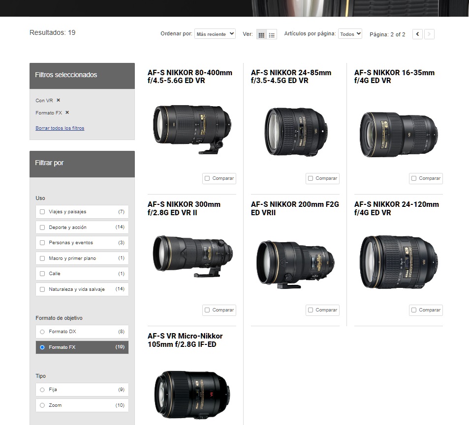
Task: Remove the Formato FX filter
Action: (x=67, y=113)
